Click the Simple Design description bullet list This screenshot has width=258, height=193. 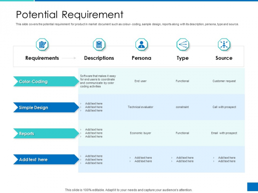coord(91,107)
